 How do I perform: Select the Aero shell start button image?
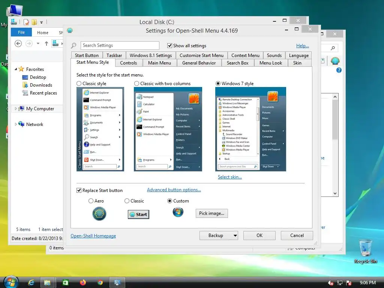coord(99,213)
